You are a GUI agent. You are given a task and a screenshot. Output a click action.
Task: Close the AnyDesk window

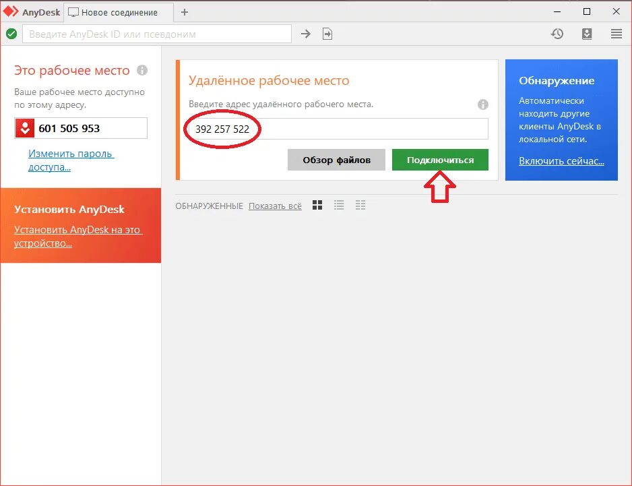[x=617, y=11]
